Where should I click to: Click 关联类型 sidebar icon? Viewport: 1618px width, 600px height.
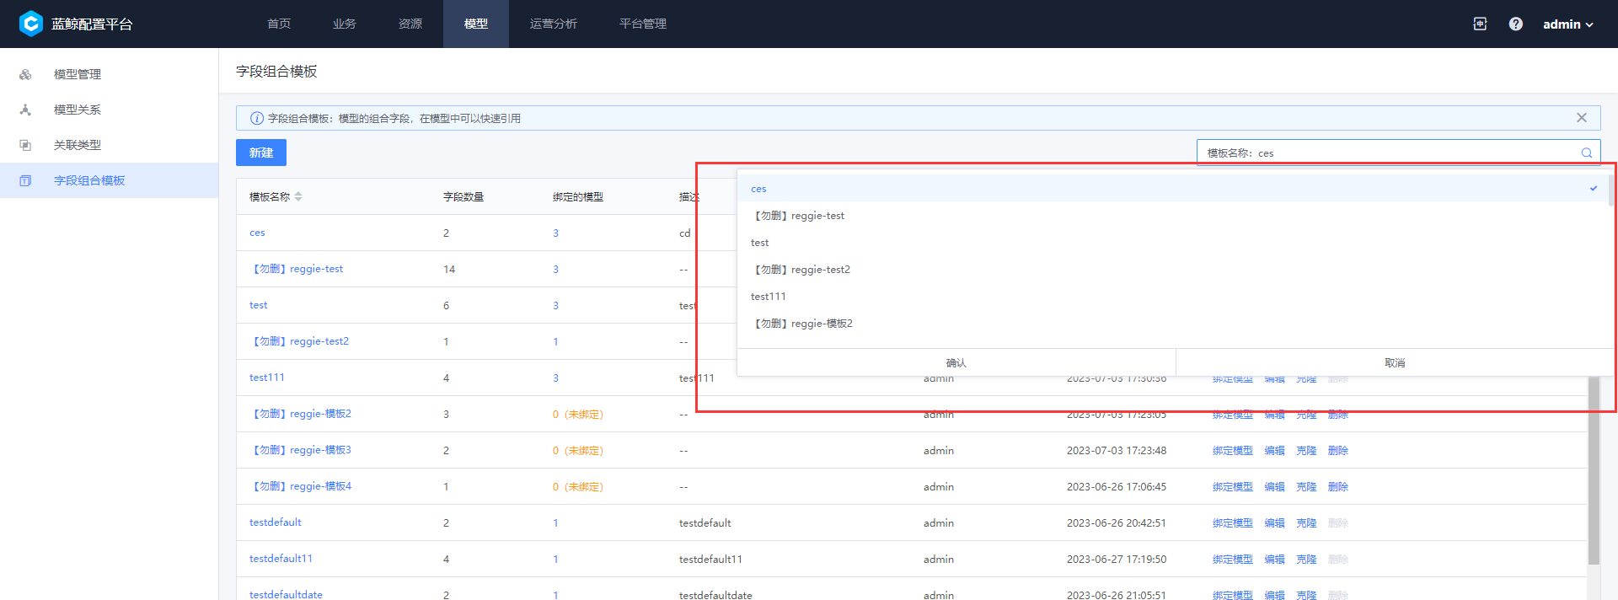[x=25, y=145]
